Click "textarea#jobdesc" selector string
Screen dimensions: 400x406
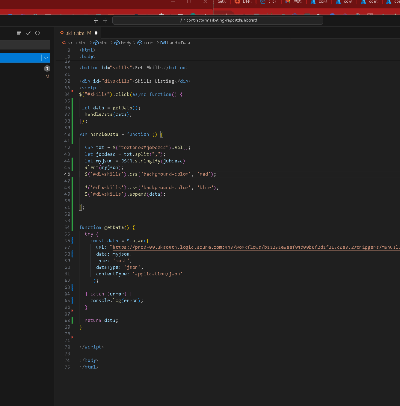pyautogui.click(x=144, y=148)
